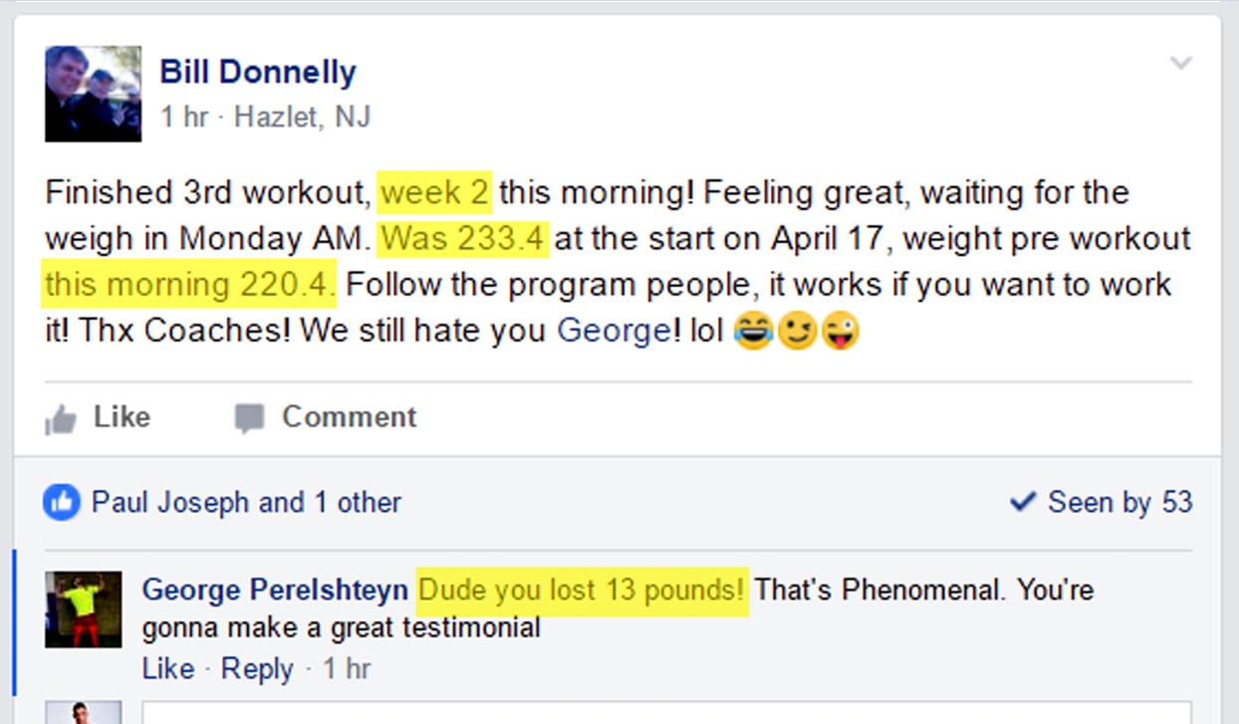Like George Perelshteyn's comment
Image resolution: width=1239 pixels, height=724 pixels.
tap(167, 668)
